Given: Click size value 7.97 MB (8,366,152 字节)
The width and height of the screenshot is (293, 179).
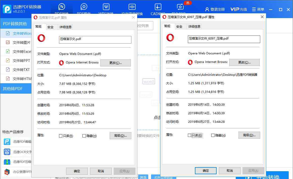Looking at the screenshot, I should tap(77, 84).
